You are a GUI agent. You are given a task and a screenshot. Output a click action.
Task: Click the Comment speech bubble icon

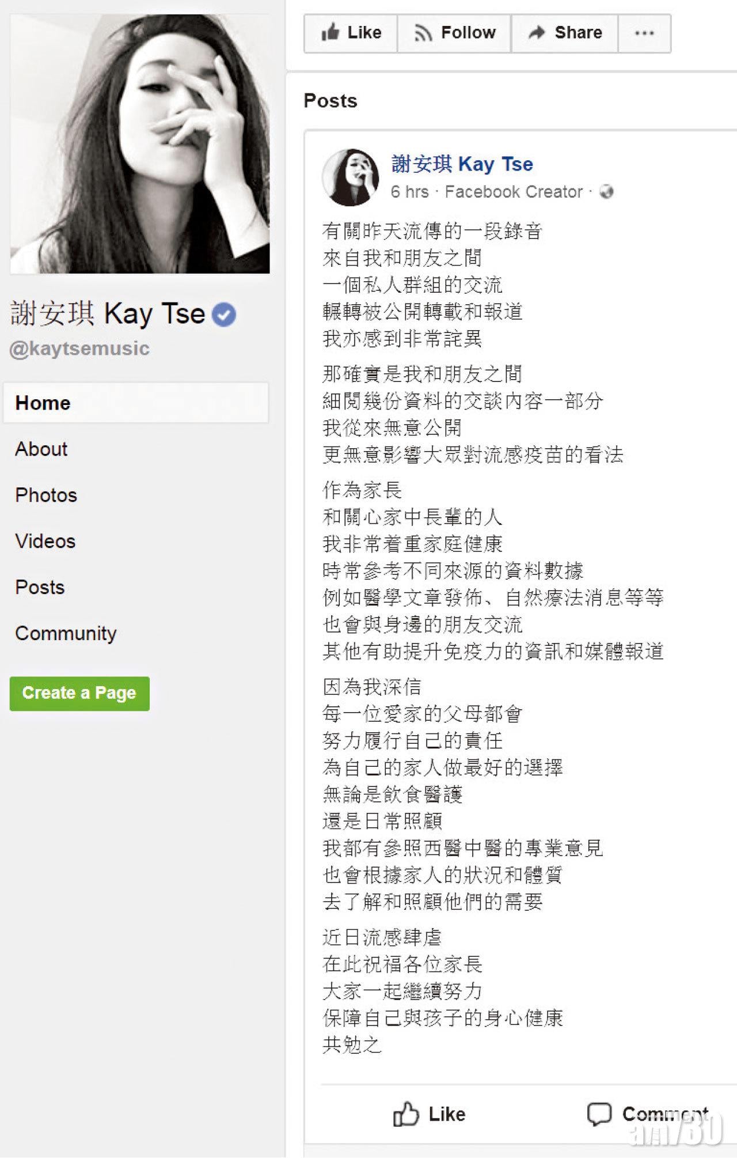[599, 1114]
